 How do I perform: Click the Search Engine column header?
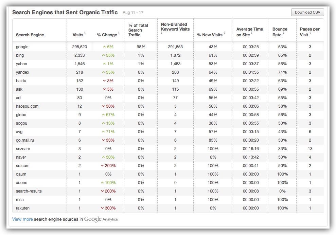click(x=30, y=35)
